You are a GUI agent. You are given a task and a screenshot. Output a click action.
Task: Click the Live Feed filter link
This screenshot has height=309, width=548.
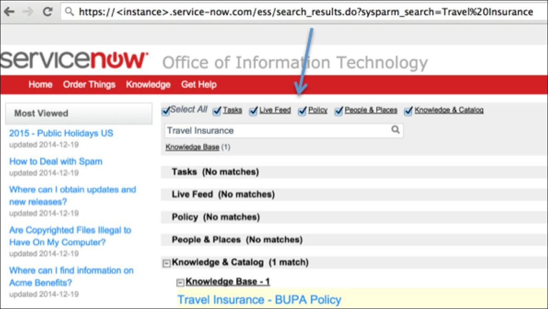(275, 110)
